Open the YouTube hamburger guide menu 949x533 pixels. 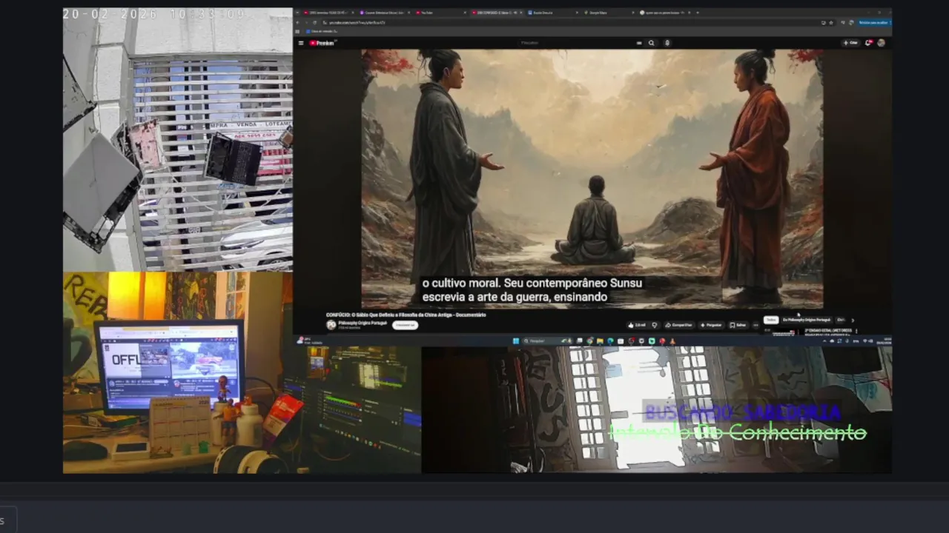coord(301,43)
